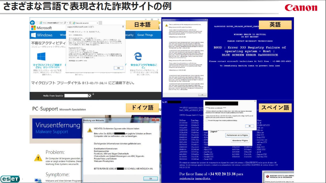Click the yellow warning icon beside 'Problem:'
This screenshot has width=326, height=183.
tap(38, 158)
